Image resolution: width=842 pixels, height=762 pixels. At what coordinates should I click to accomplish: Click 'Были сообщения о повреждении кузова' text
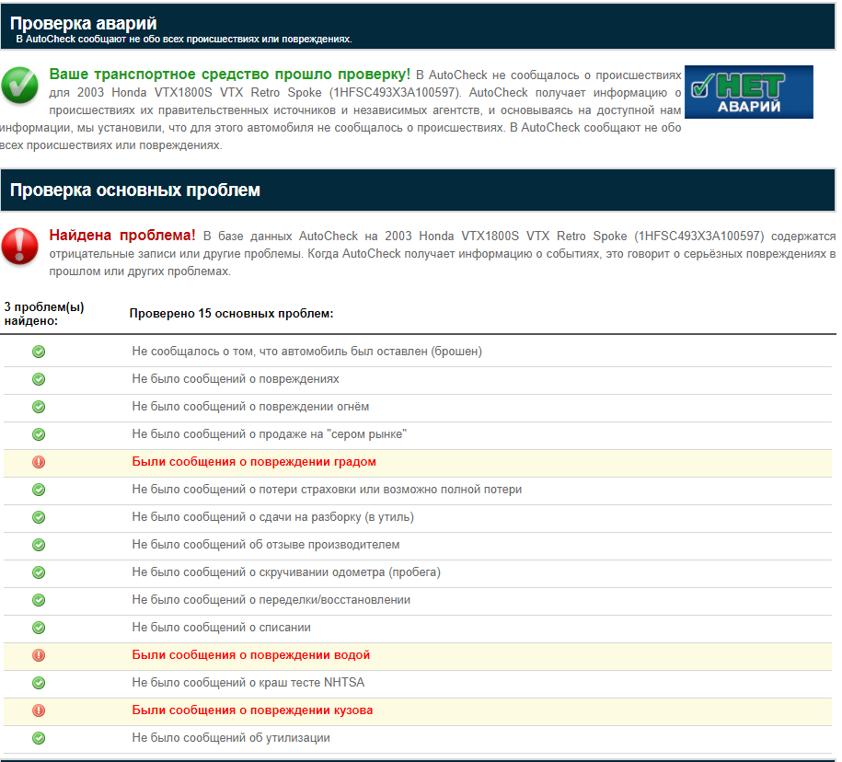(x=252, y=710)
